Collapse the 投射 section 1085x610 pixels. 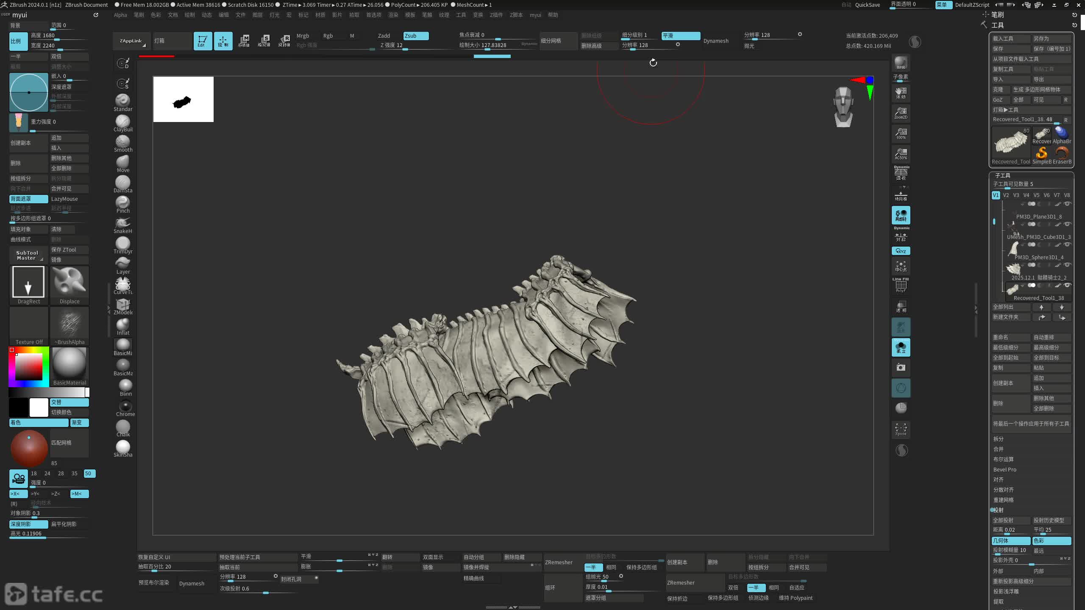(998, 510)
